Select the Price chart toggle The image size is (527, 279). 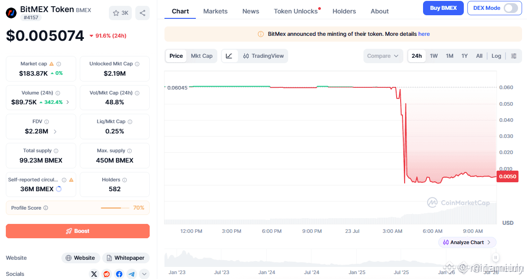(x=176, y=56)
